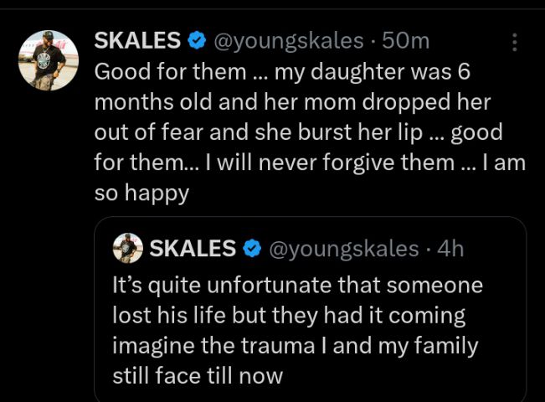Open SKALES display name on main tweet
This screenshot has width=545, height=402.
tap(138, 40)
